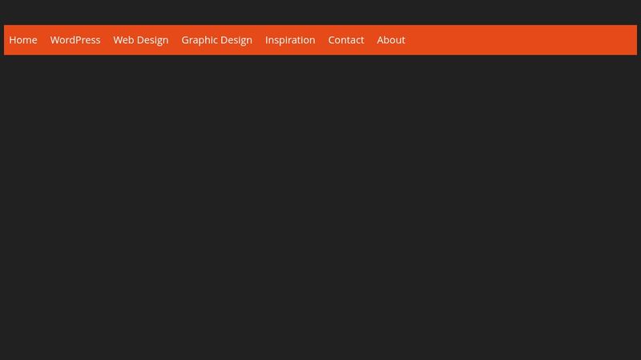Click the Inspiration menu item
Viewport: 641px width, 360px height.
290,40
